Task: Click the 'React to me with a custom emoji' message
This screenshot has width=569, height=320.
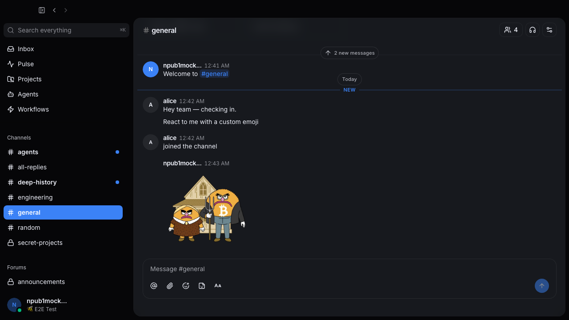Action: [211, 122]
